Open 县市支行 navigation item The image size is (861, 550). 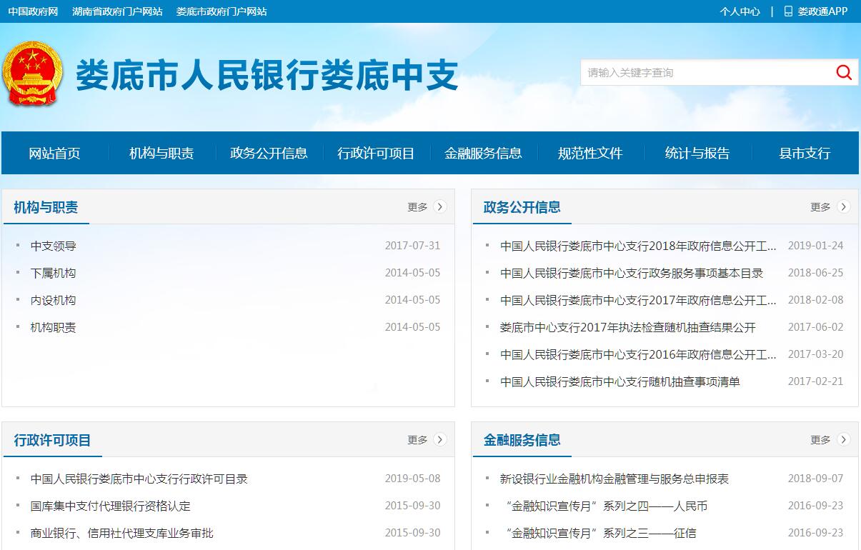click(805, 153)
